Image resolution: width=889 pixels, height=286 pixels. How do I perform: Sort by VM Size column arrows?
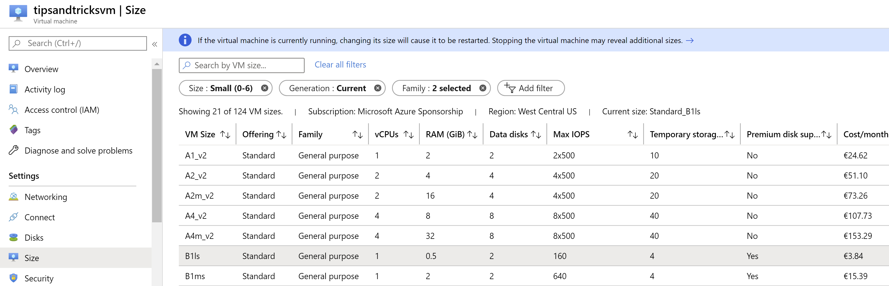coord(225,134)
